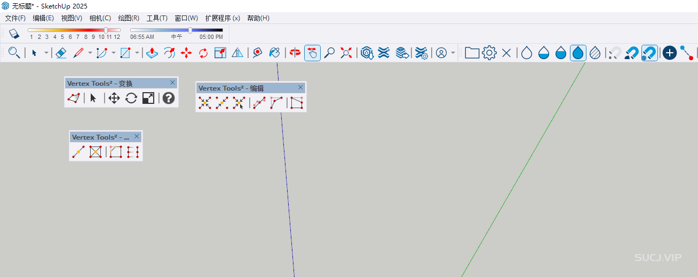Expand the Line tool dropdown arrow
698x277 pixels.
(90, 53)
